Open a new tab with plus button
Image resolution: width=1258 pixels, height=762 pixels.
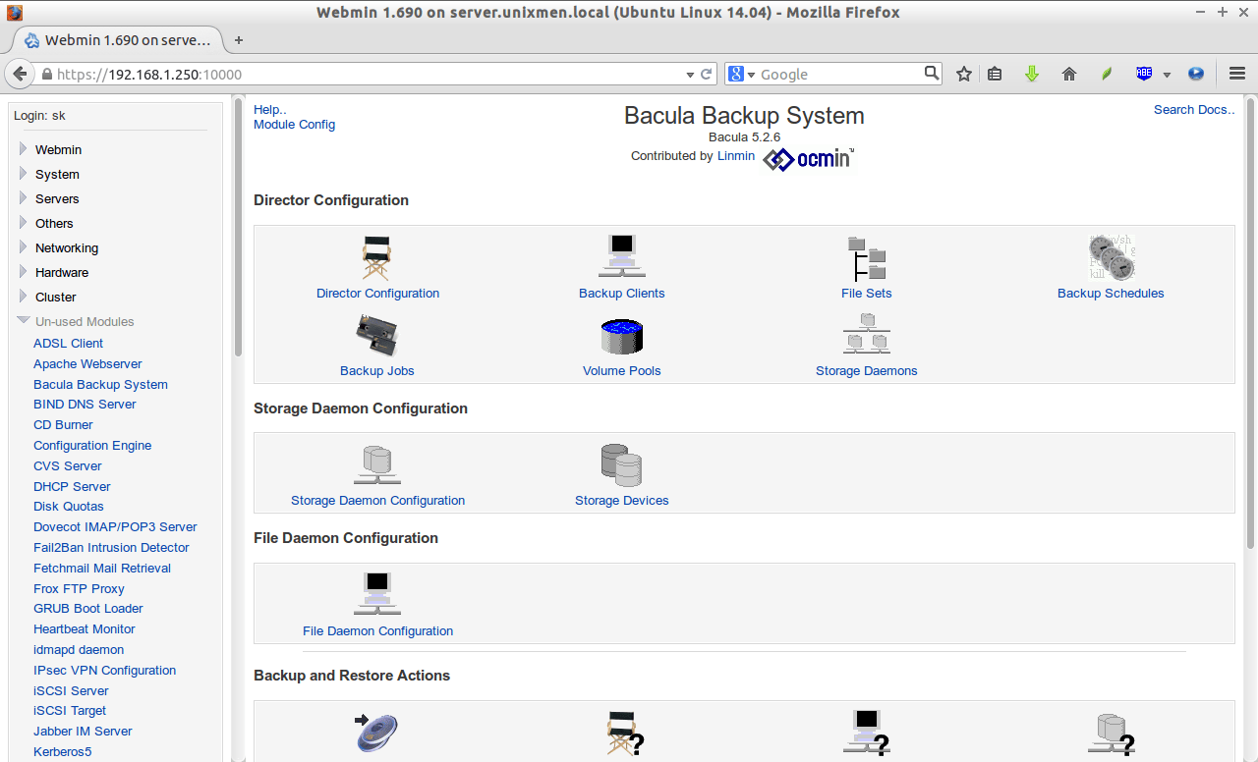238,40
